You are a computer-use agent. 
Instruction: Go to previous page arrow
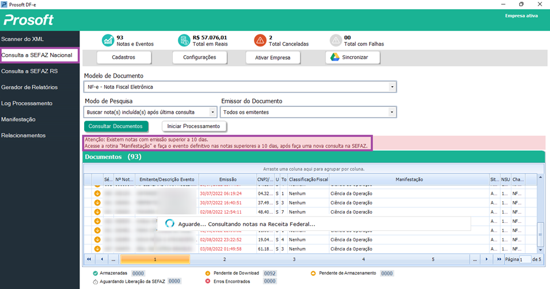click(102, 259)
